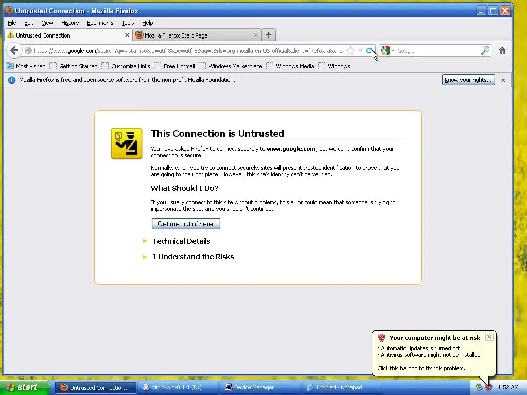Dismiss the Mozilla info notification bar
Viewport: 527px width, 395px height.
tap(503, 80)
